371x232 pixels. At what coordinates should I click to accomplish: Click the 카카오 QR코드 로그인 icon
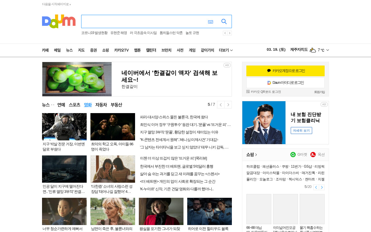coord(248,92)
